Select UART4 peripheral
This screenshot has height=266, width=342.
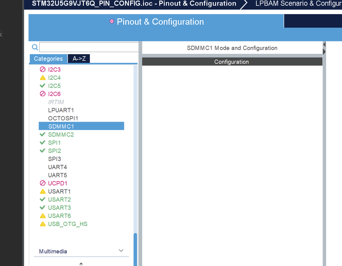coord(58,167)
